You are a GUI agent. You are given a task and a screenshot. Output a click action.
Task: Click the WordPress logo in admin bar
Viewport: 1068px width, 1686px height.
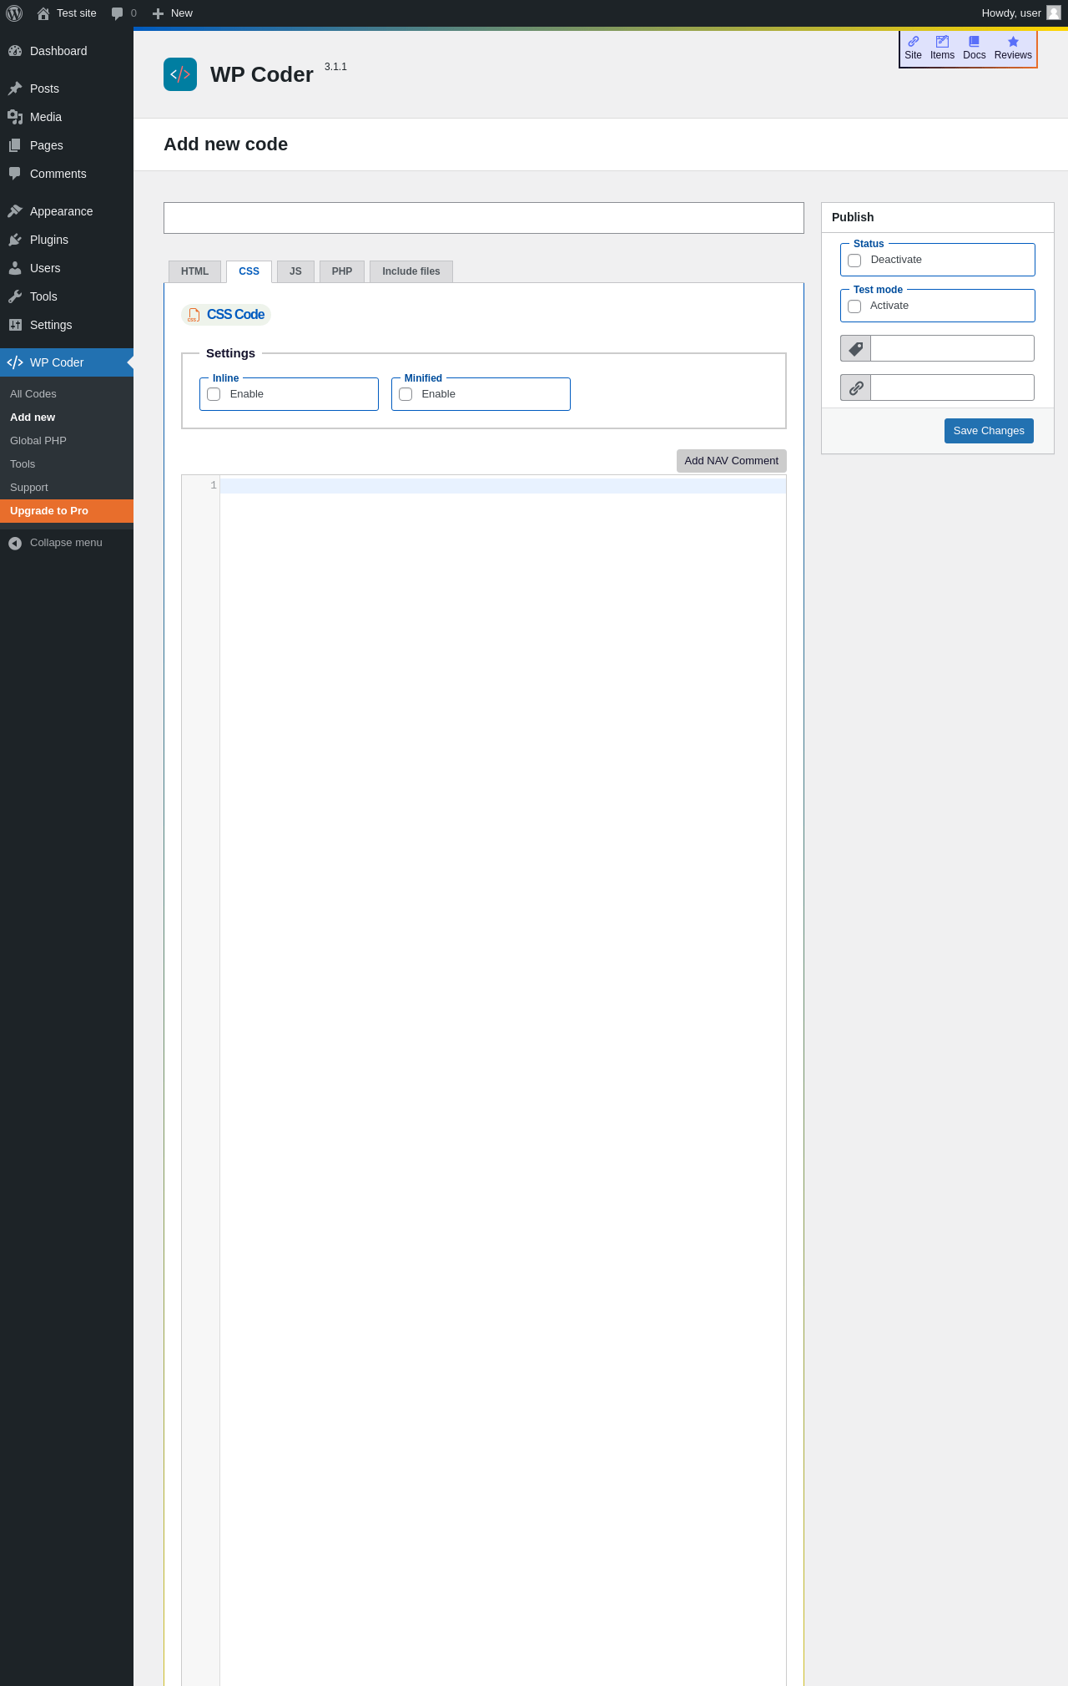[x=14, y=13]
